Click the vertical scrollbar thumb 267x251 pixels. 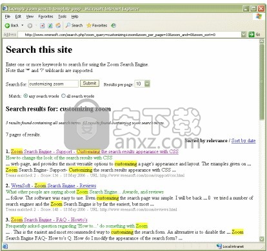(262, 82)
